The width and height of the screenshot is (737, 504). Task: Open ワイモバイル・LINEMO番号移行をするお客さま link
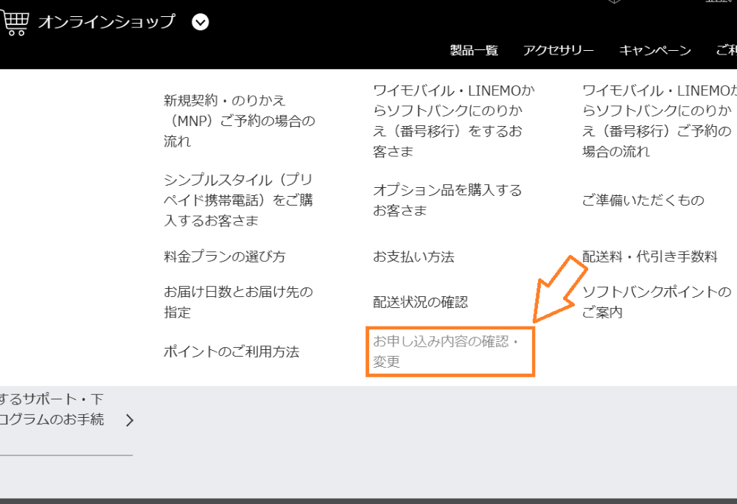point(454,121)
